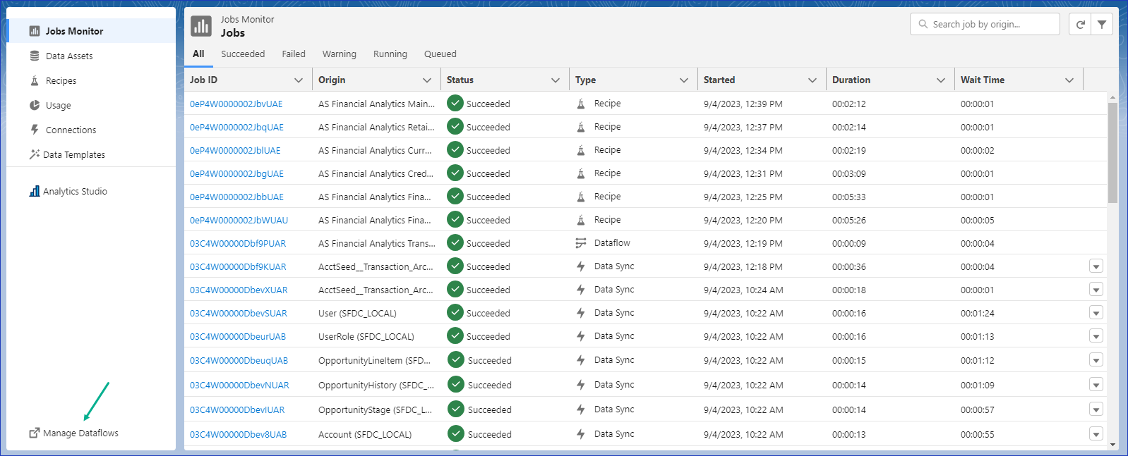The image size is (1128, 456).
Task: Open the filter funnel icon
Action: [1102, 25]
